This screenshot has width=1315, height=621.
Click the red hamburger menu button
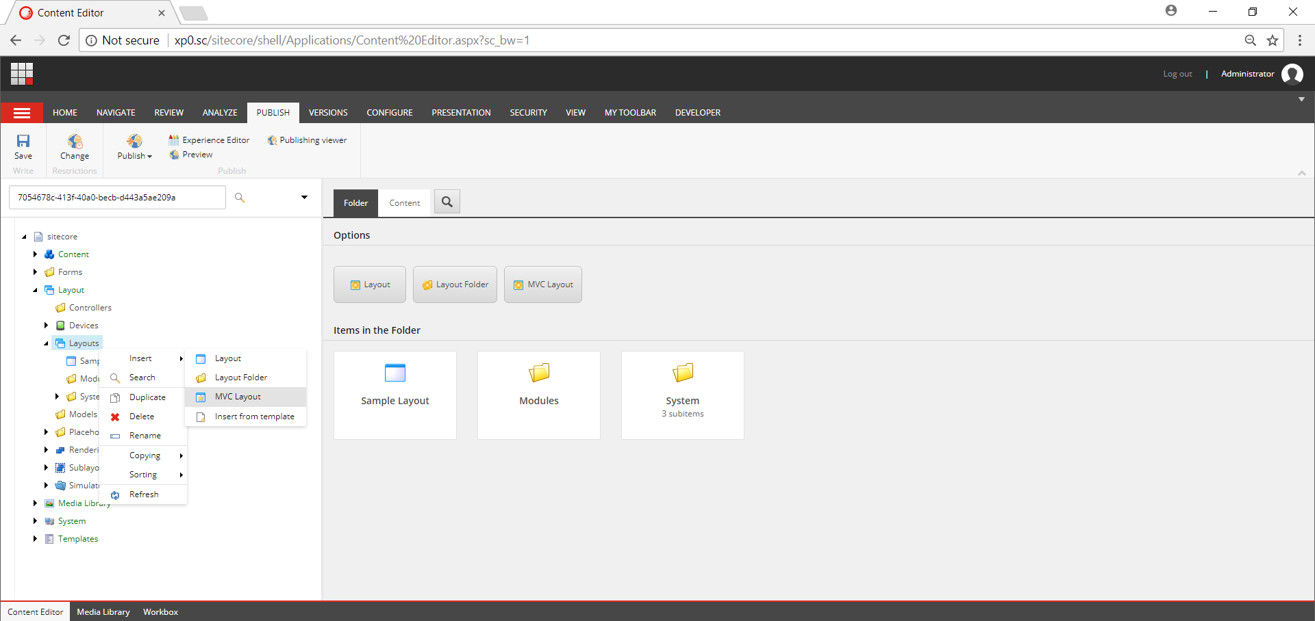point(22,113)
